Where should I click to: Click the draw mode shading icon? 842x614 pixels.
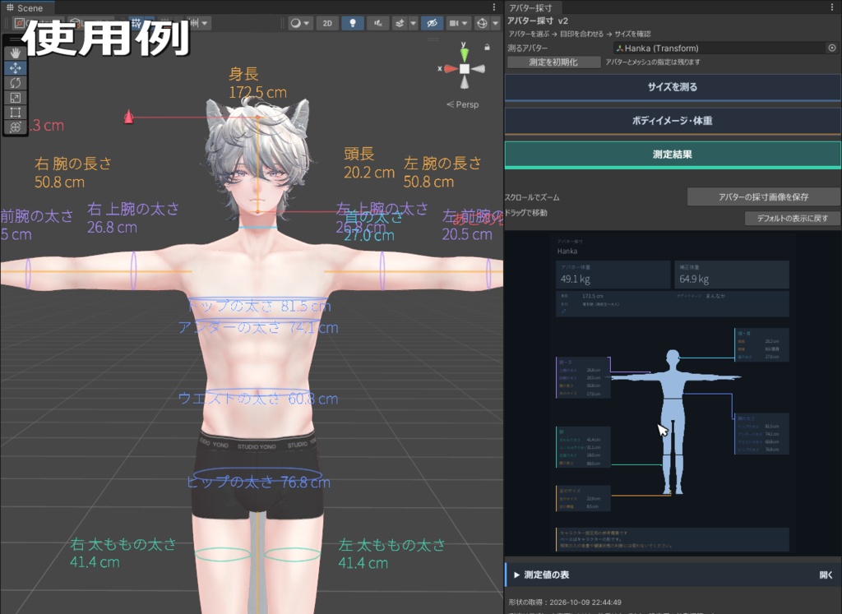(x=295, y=23)
